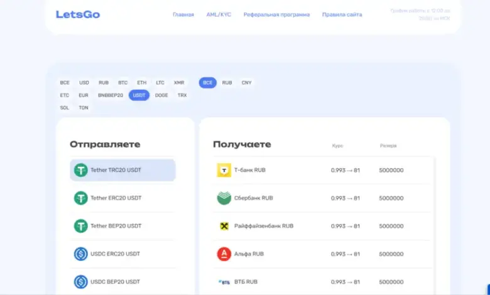Open Реферальная программа link
Screen dimensions: 490x295
[x=276, y=14]
